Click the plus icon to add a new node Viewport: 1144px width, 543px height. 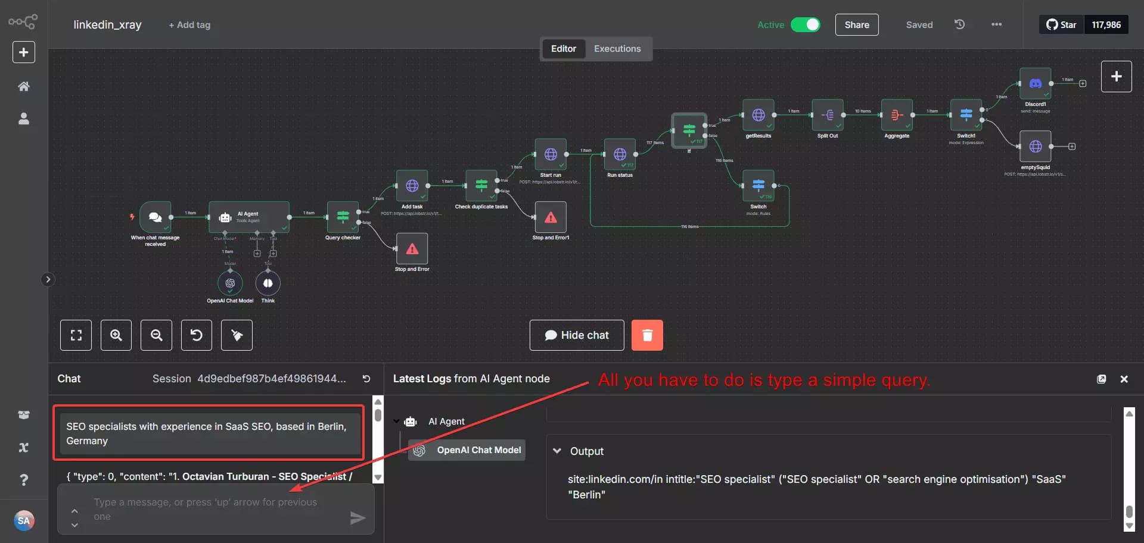tap(1116, 76)
